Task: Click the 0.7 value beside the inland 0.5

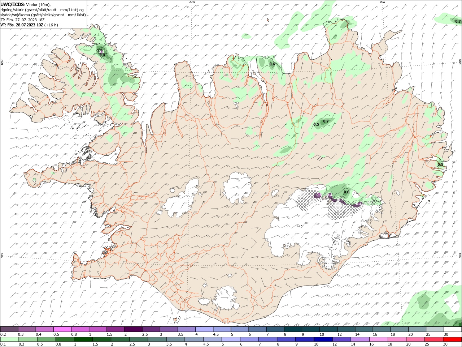Action: coord(326,121)
